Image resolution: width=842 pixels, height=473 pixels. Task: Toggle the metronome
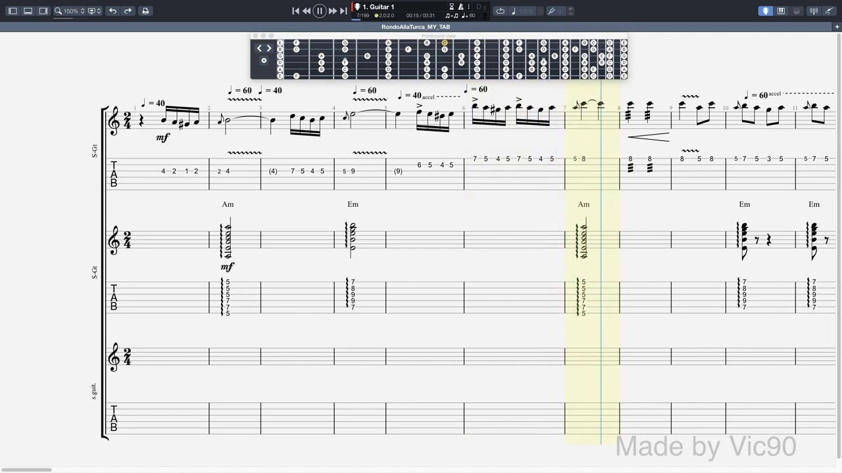coord(460,7)
